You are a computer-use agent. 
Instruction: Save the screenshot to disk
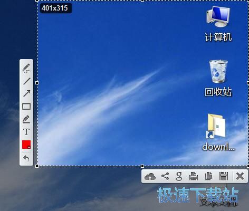point(224,176)
